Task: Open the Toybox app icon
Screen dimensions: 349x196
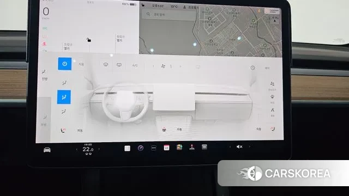Action: 179,147
